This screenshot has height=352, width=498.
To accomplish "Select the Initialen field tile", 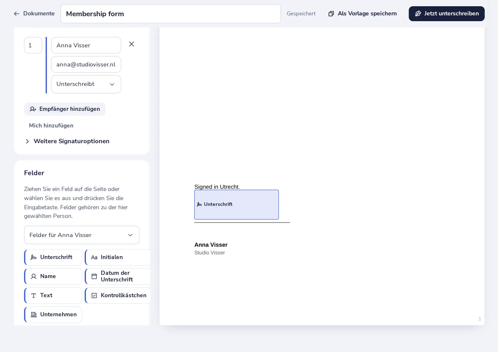I will pyautogui.click(x=118, y=257).
